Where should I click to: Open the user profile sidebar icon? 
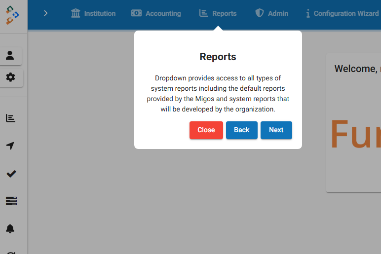point(10,56)
